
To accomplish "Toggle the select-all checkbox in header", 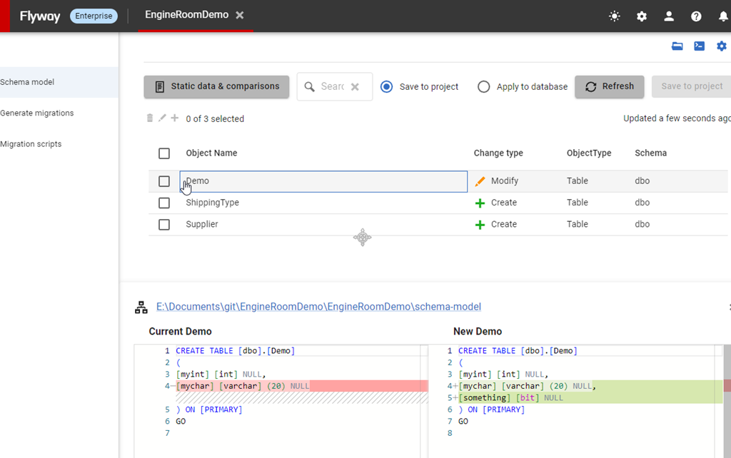I will (x=164, y=153).
